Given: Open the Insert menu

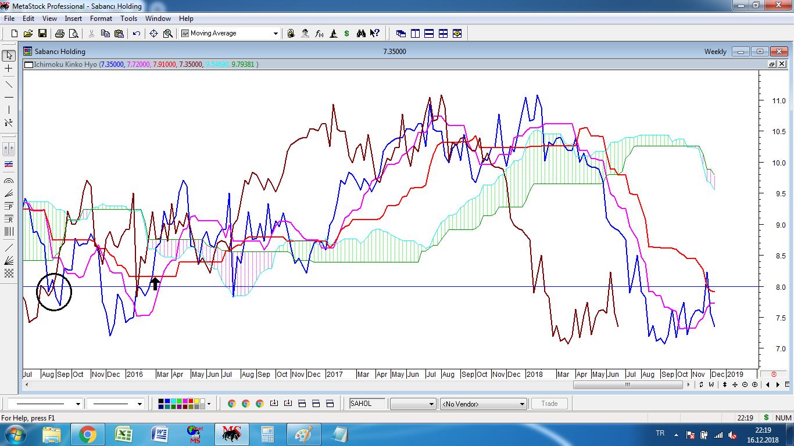Looking at the screenshot, I should (x=73, y=19).
